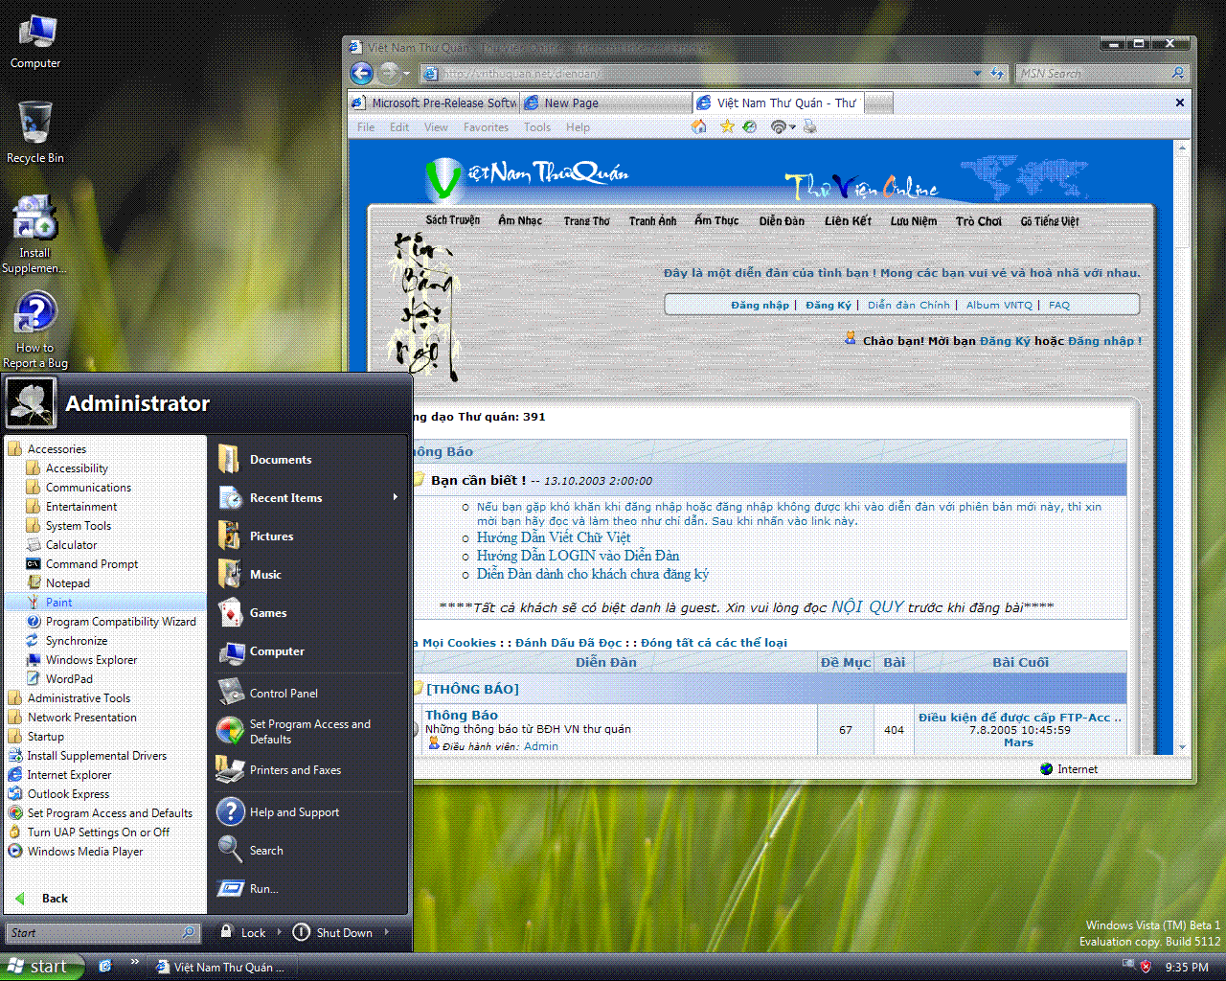The width and height of the screenshot is (1226, 981).
Task: Launch the Run dialog
Action: 263,889
